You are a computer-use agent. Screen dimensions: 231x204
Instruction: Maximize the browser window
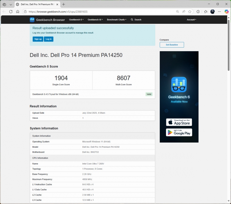(217, 4)
